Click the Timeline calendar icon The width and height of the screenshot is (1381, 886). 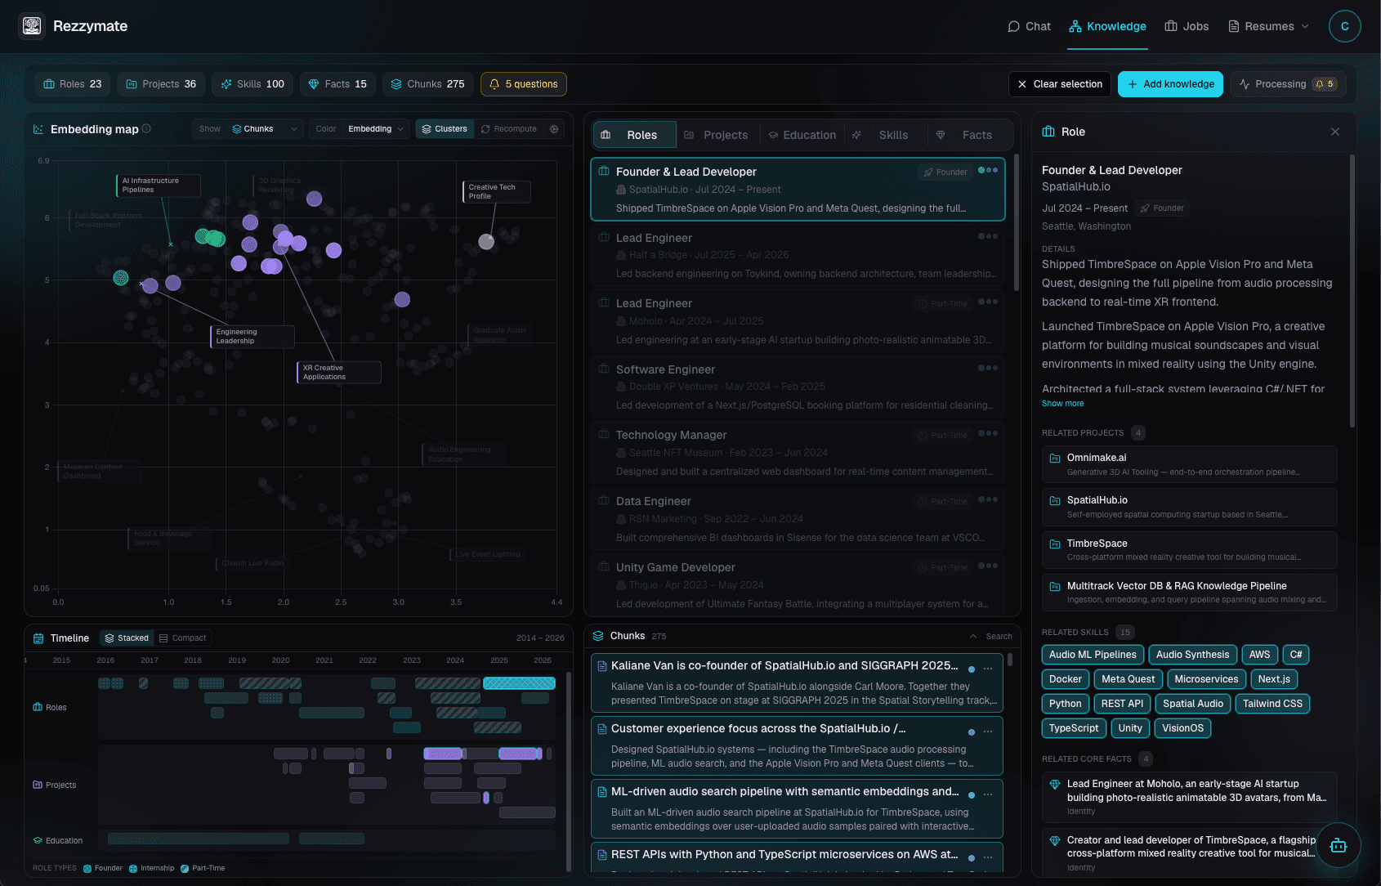tap(38, 638)
